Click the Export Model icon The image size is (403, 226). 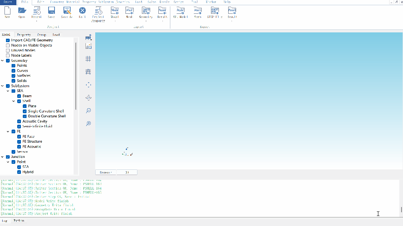180,10
